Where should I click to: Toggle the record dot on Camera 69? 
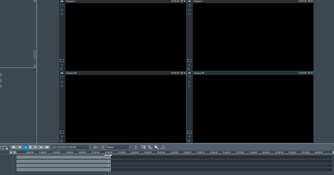pos(189,136)
